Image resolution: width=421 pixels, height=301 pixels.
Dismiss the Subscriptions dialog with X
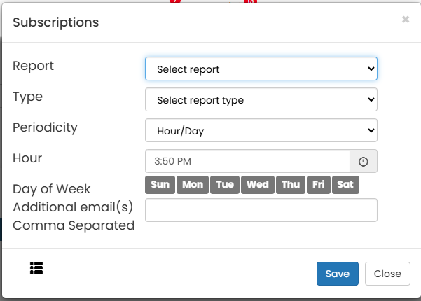[x=406, y=20]
